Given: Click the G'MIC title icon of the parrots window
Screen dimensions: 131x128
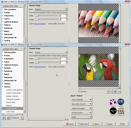Looking at the screenshot, I should click(2, 45).
